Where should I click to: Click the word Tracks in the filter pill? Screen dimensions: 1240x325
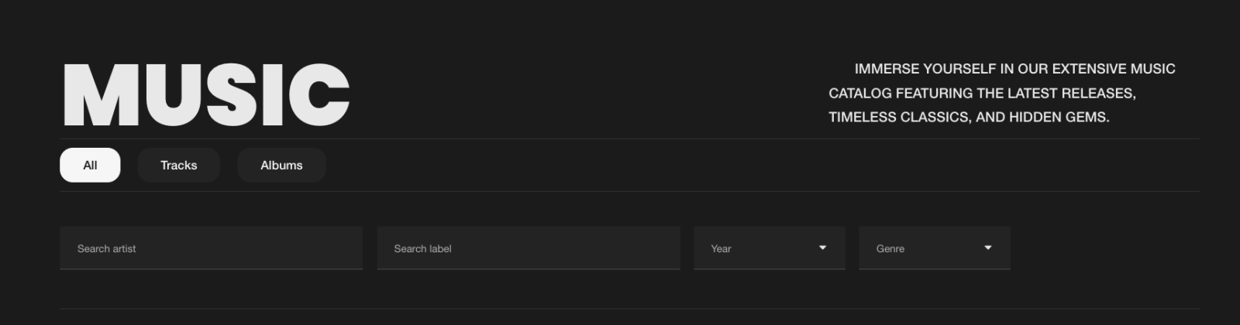tap(179, 165)
